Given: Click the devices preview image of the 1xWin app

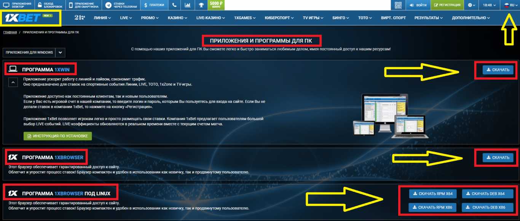Looking at the screenshot, I should (390, 116).
